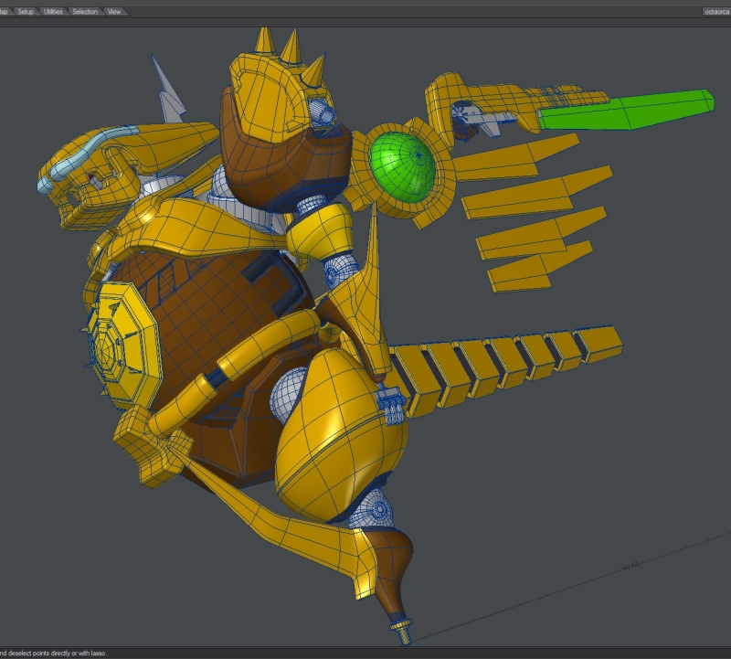Viewport: 731px width, 659px height.
Task: Open the Setup tab
Action: (26, 12)
